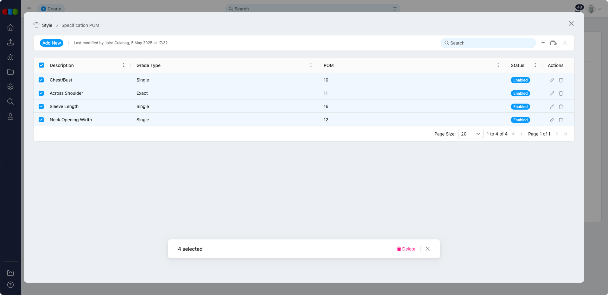The height and width of the screenshot is (295, 608).
Task: Click the Enabled status badge for Chest/Bust
Action: pos(520,80)
